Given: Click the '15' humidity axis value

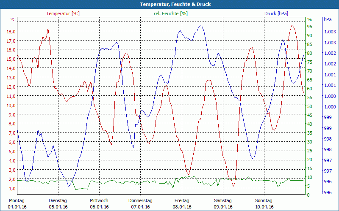Looking at the screenshot, I should [310, 168].
